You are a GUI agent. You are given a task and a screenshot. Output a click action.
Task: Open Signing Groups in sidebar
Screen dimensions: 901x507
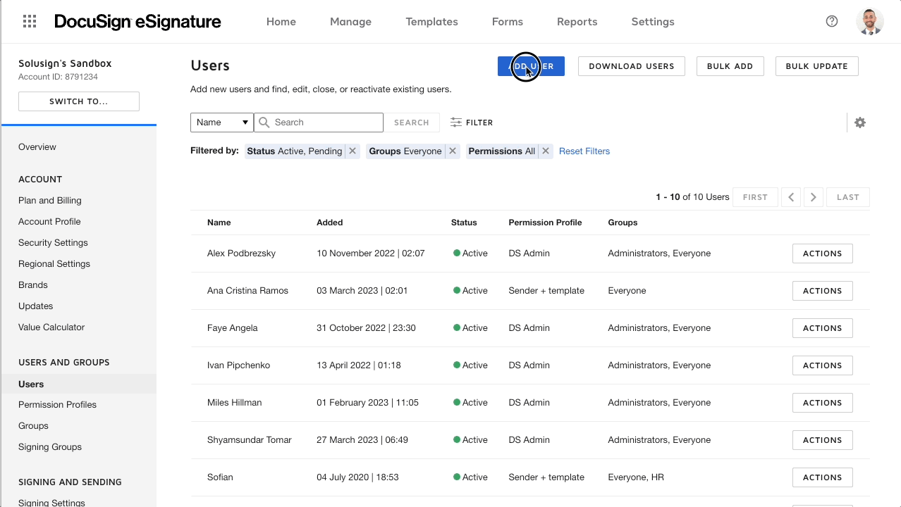click(50, 447)
